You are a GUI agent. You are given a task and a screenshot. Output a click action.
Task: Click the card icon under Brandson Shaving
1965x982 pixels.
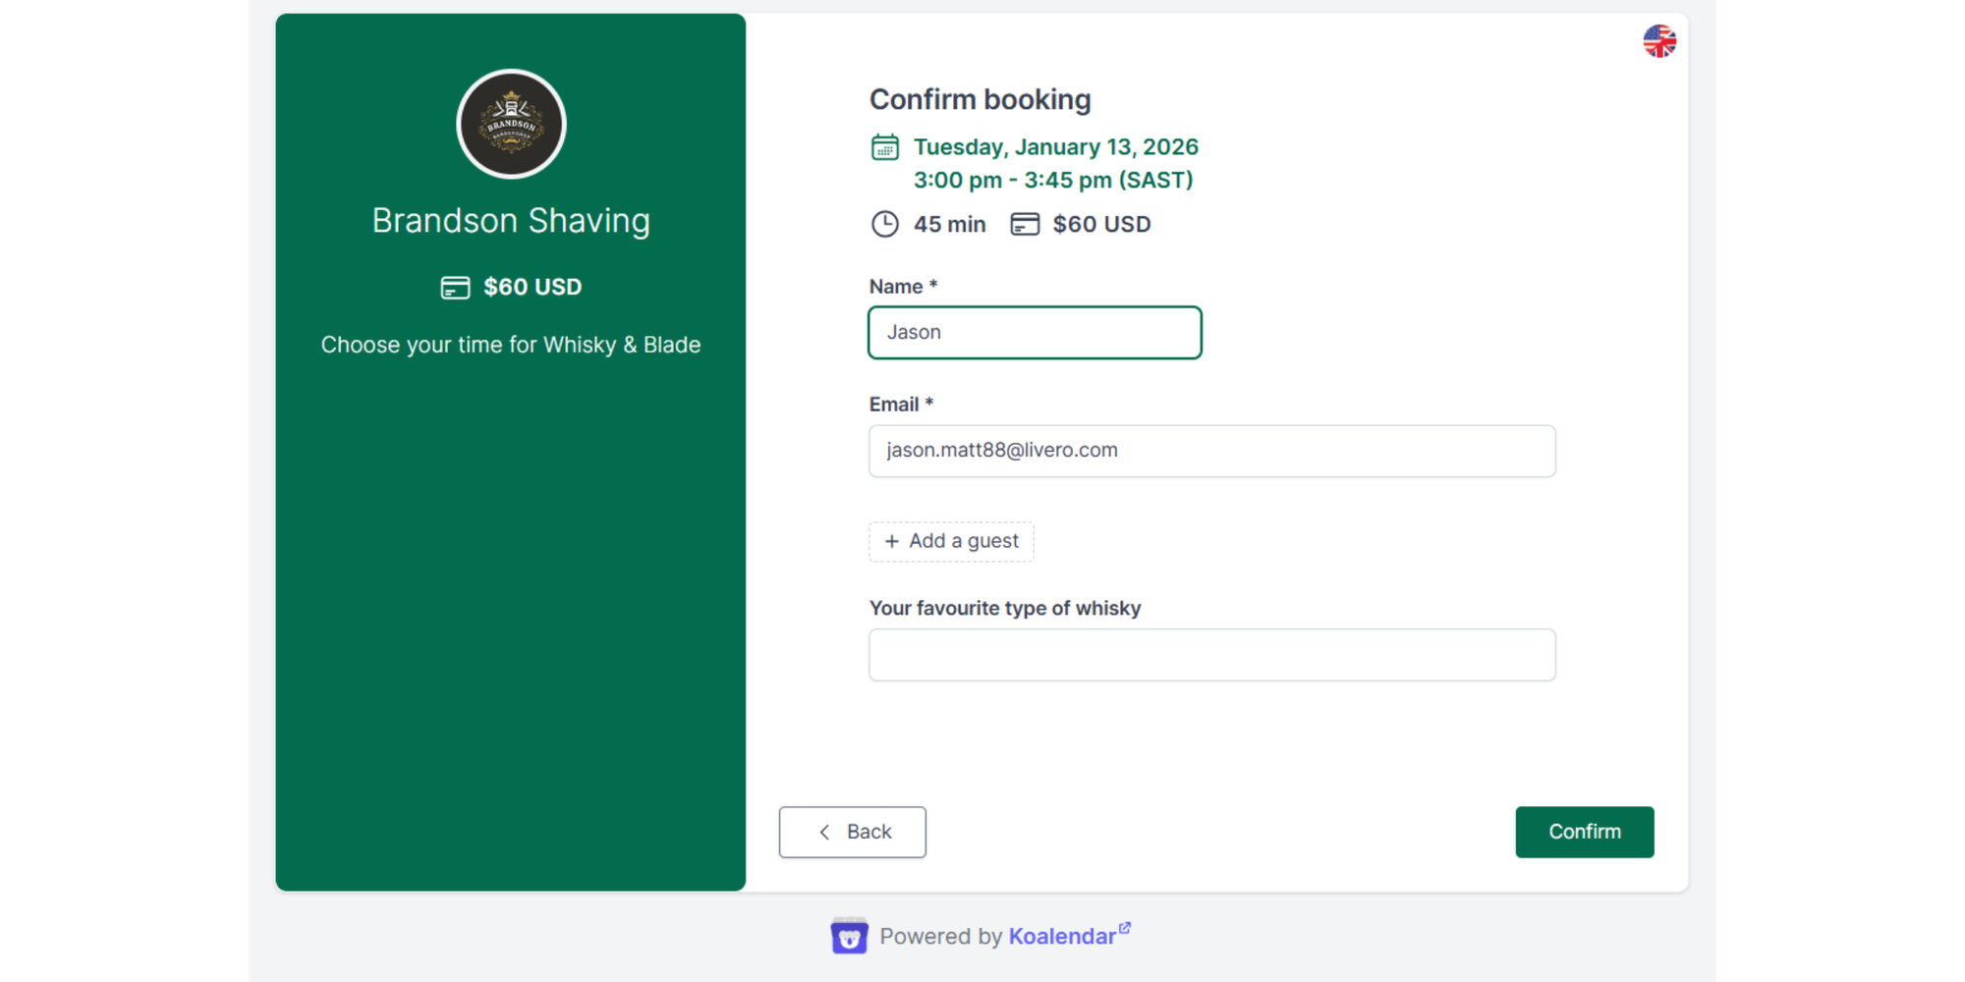click(454, 287)
